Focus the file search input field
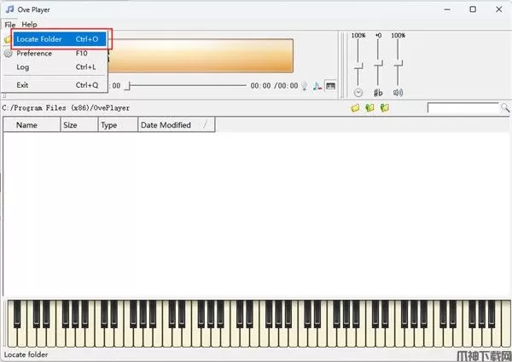This screenshot has height=362, width=512. (464, 108)
